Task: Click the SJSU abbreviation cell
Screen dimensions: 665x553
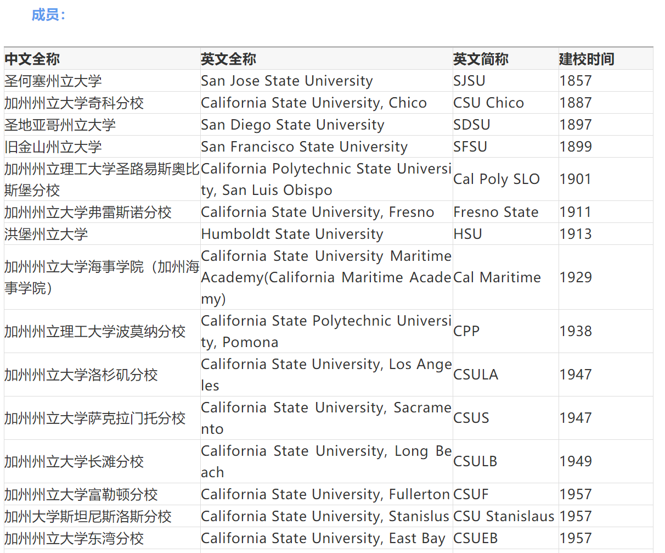Action: (469, 81)
